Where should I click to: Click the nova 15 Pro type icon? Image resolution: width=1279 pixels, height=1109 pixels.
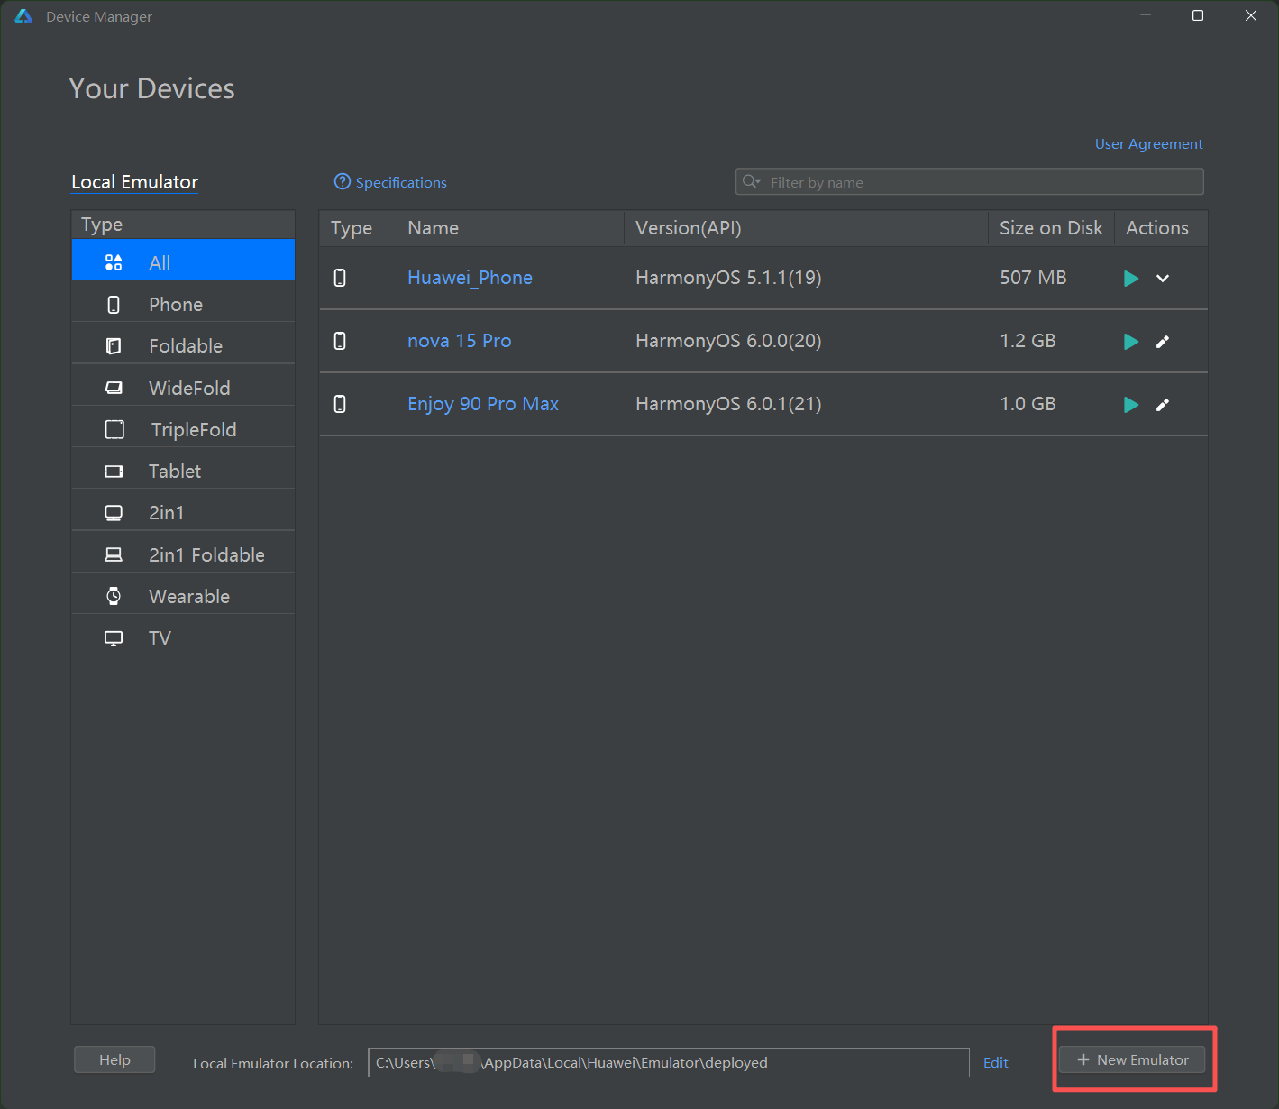(340, 341)
